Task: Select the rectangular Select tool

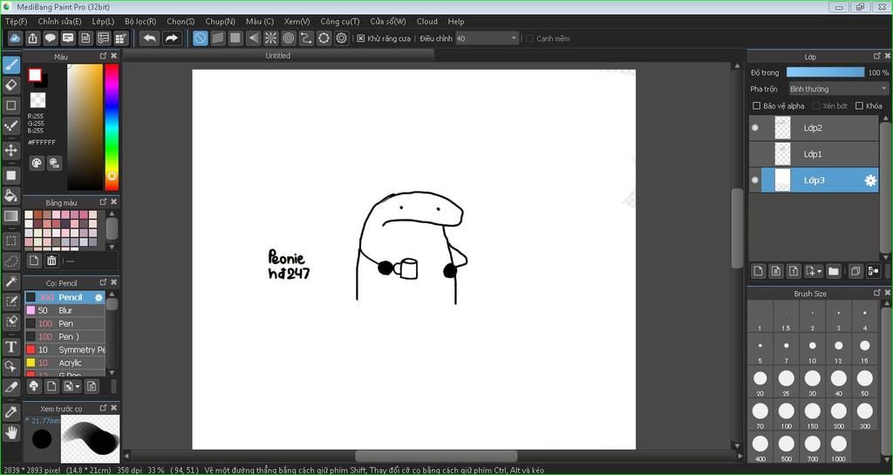Action: (x=10, y=241)
